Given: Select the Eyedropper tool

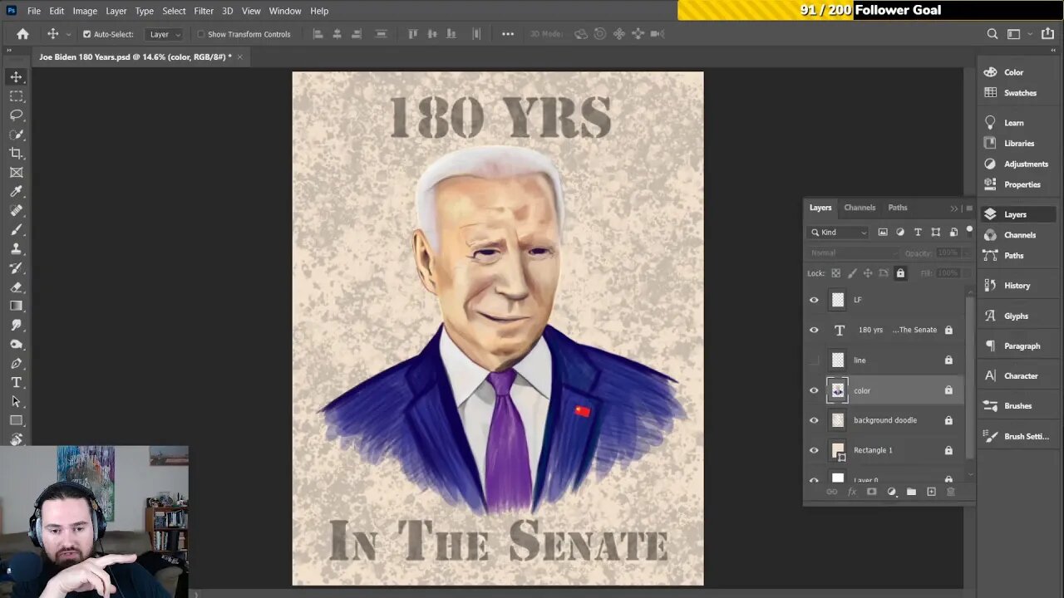Looking at the screenshot, I should pyautogui.click(x=16, y=191).
